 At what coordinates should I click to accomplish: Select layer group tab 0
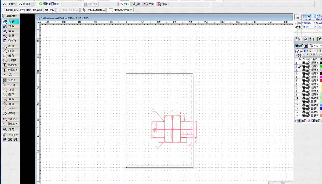click(x=304, y=50)
